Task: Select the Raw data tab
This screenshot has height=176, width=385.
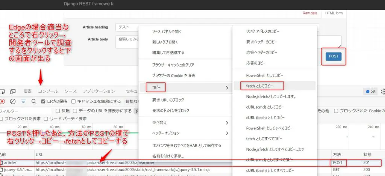Action: click(x=310, y=13)
